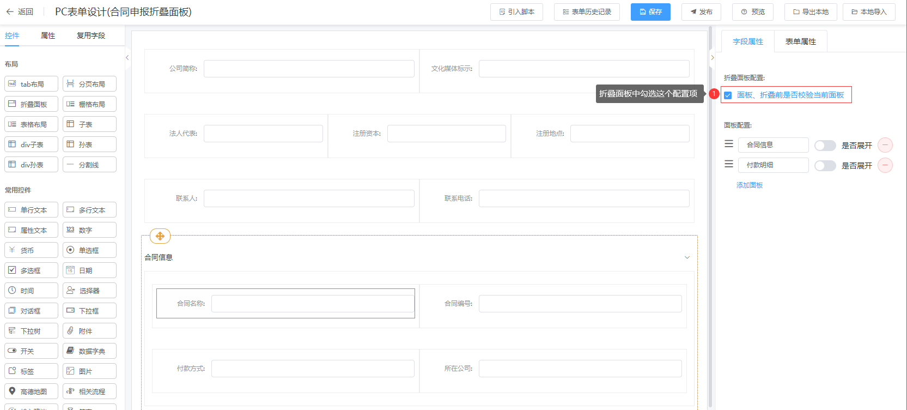Pick the 开关 switch control

31,351
